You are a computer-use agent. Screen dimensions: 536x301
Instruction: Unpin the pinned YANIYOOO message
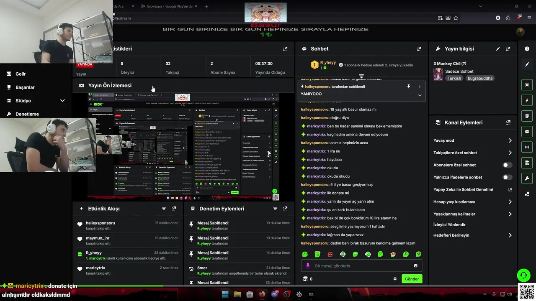coord(409,87)
